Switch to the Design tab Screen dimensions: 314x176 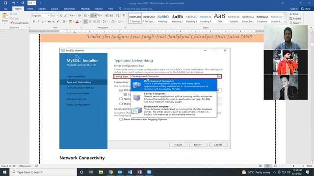42,9
